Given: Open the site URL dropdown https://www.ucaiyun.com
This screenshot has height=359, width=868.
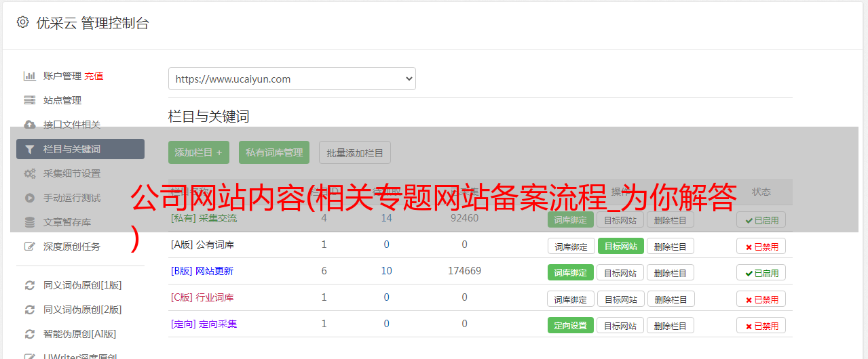Looking at the screenshot, I should (292, 79).
